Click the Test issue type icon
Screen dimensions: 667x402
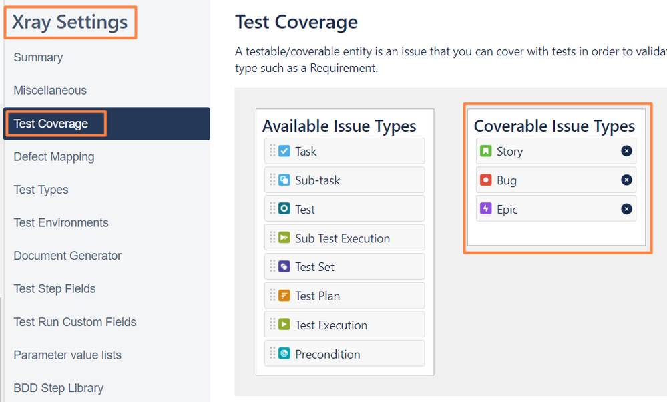284,209
